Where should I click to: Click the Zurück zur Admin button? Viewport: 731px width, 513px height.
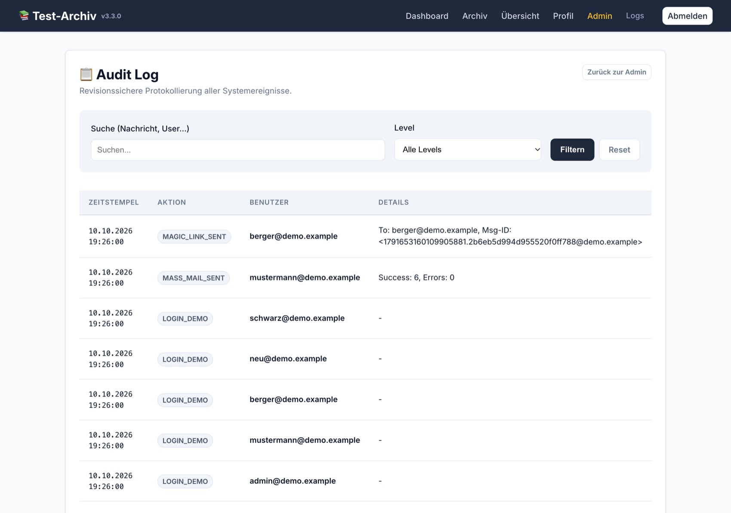(617, 72)
